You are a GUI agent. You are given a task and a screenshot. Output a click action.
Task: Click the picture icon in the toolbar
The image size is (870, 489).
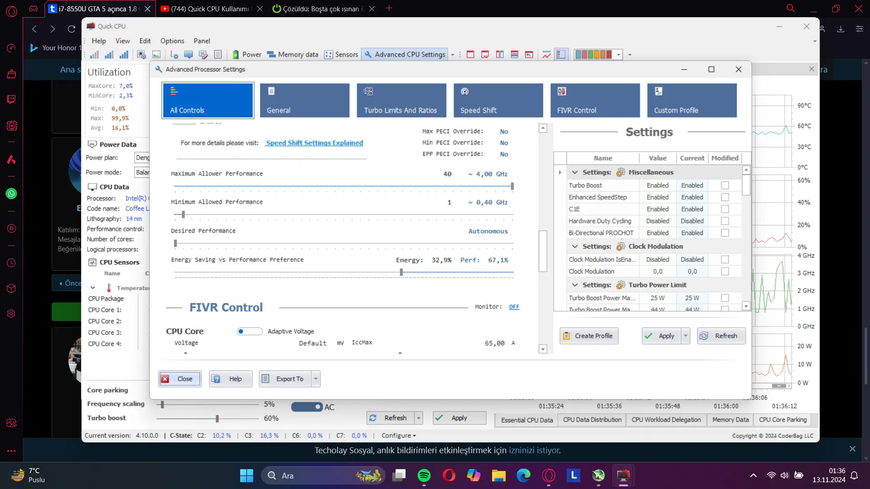coord(156,55)
